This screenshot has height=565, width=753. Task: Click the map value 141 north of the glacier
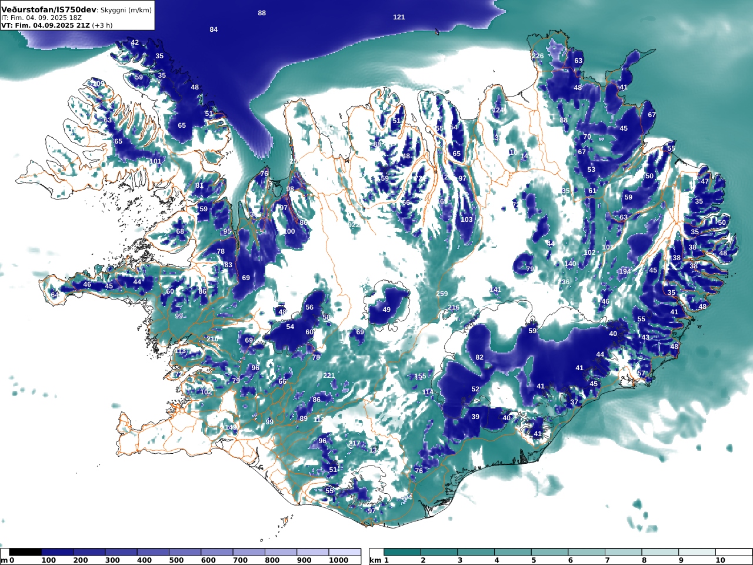(x=495, y=290)
